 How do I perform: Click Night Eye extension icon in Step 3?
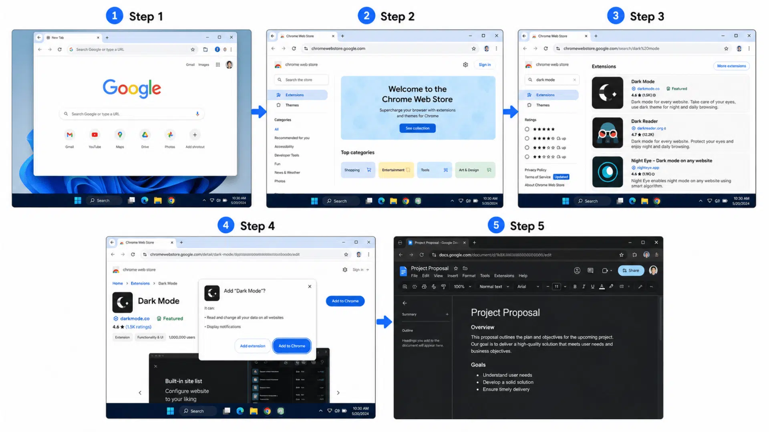[608, 172]
